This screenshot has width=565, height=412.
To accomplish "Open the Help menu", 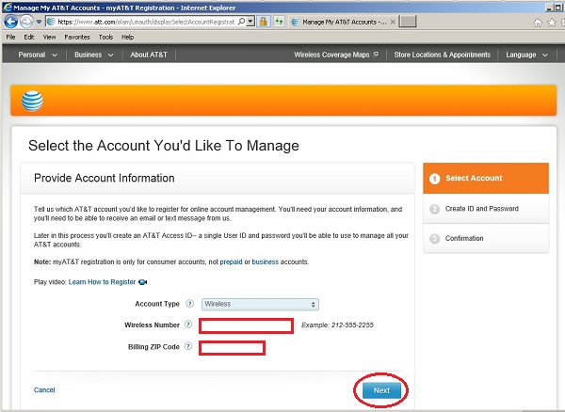I will coord(127,37).
